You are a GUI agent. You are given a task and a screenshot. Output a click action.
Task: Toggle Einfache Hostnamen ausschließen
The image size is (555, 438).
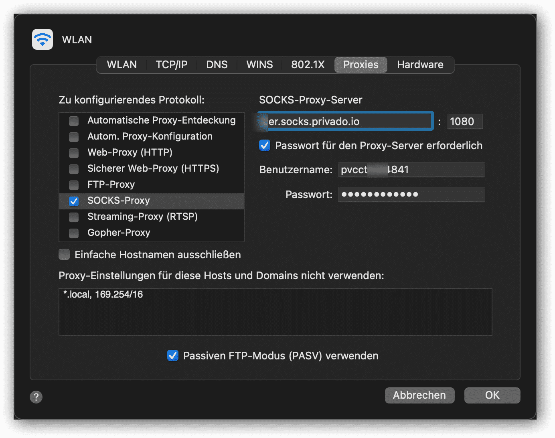[64, 254]
